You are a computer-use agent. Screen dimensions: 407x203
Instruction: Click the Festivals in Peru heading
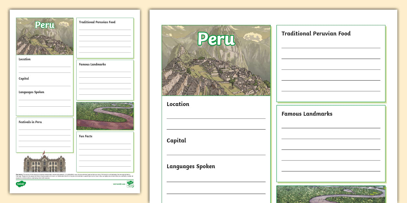coord(30,122)
